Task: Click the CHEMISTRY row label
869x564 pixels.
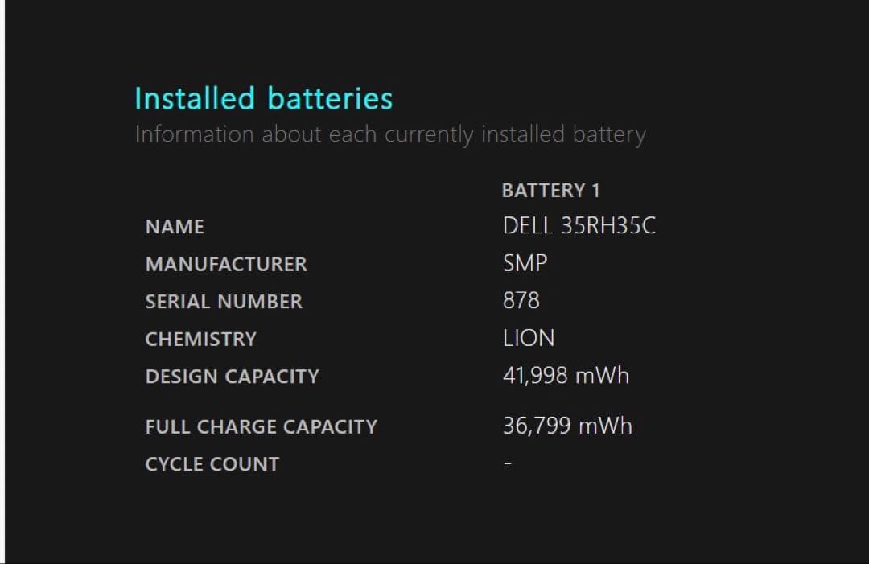Action: click(x=200, y=339)
